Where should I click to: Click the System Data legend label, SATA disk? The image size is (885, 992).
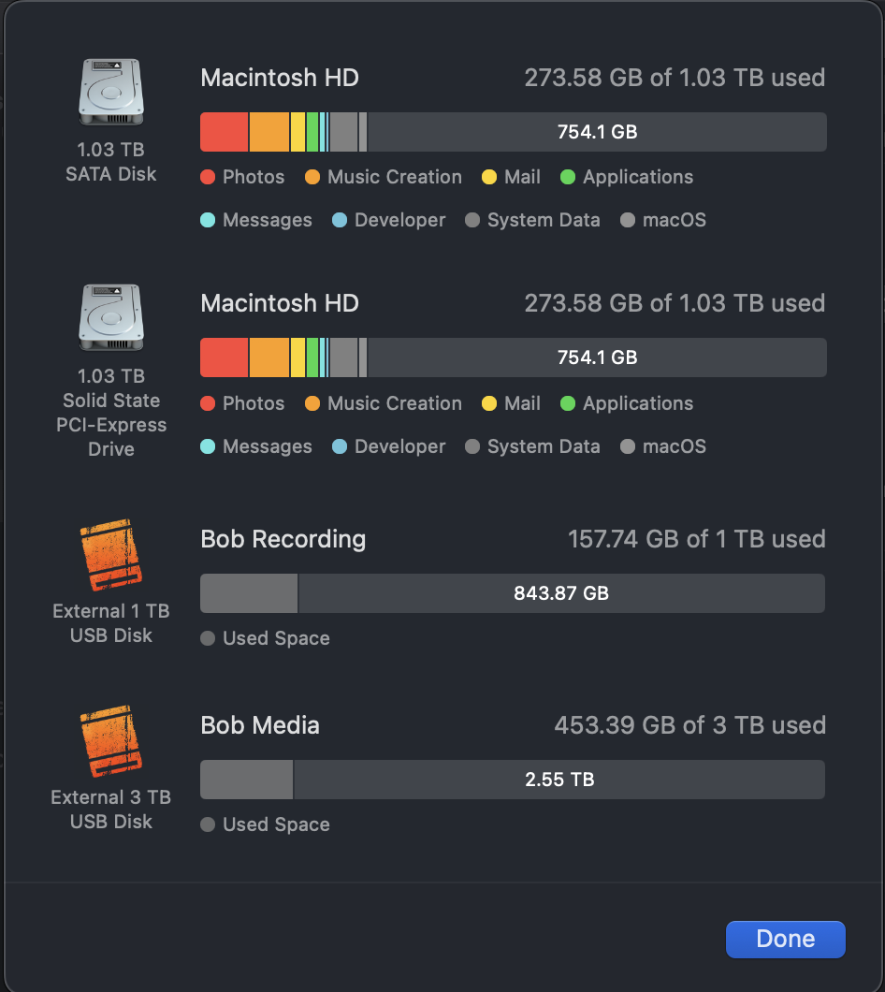(x=544, y=220)
